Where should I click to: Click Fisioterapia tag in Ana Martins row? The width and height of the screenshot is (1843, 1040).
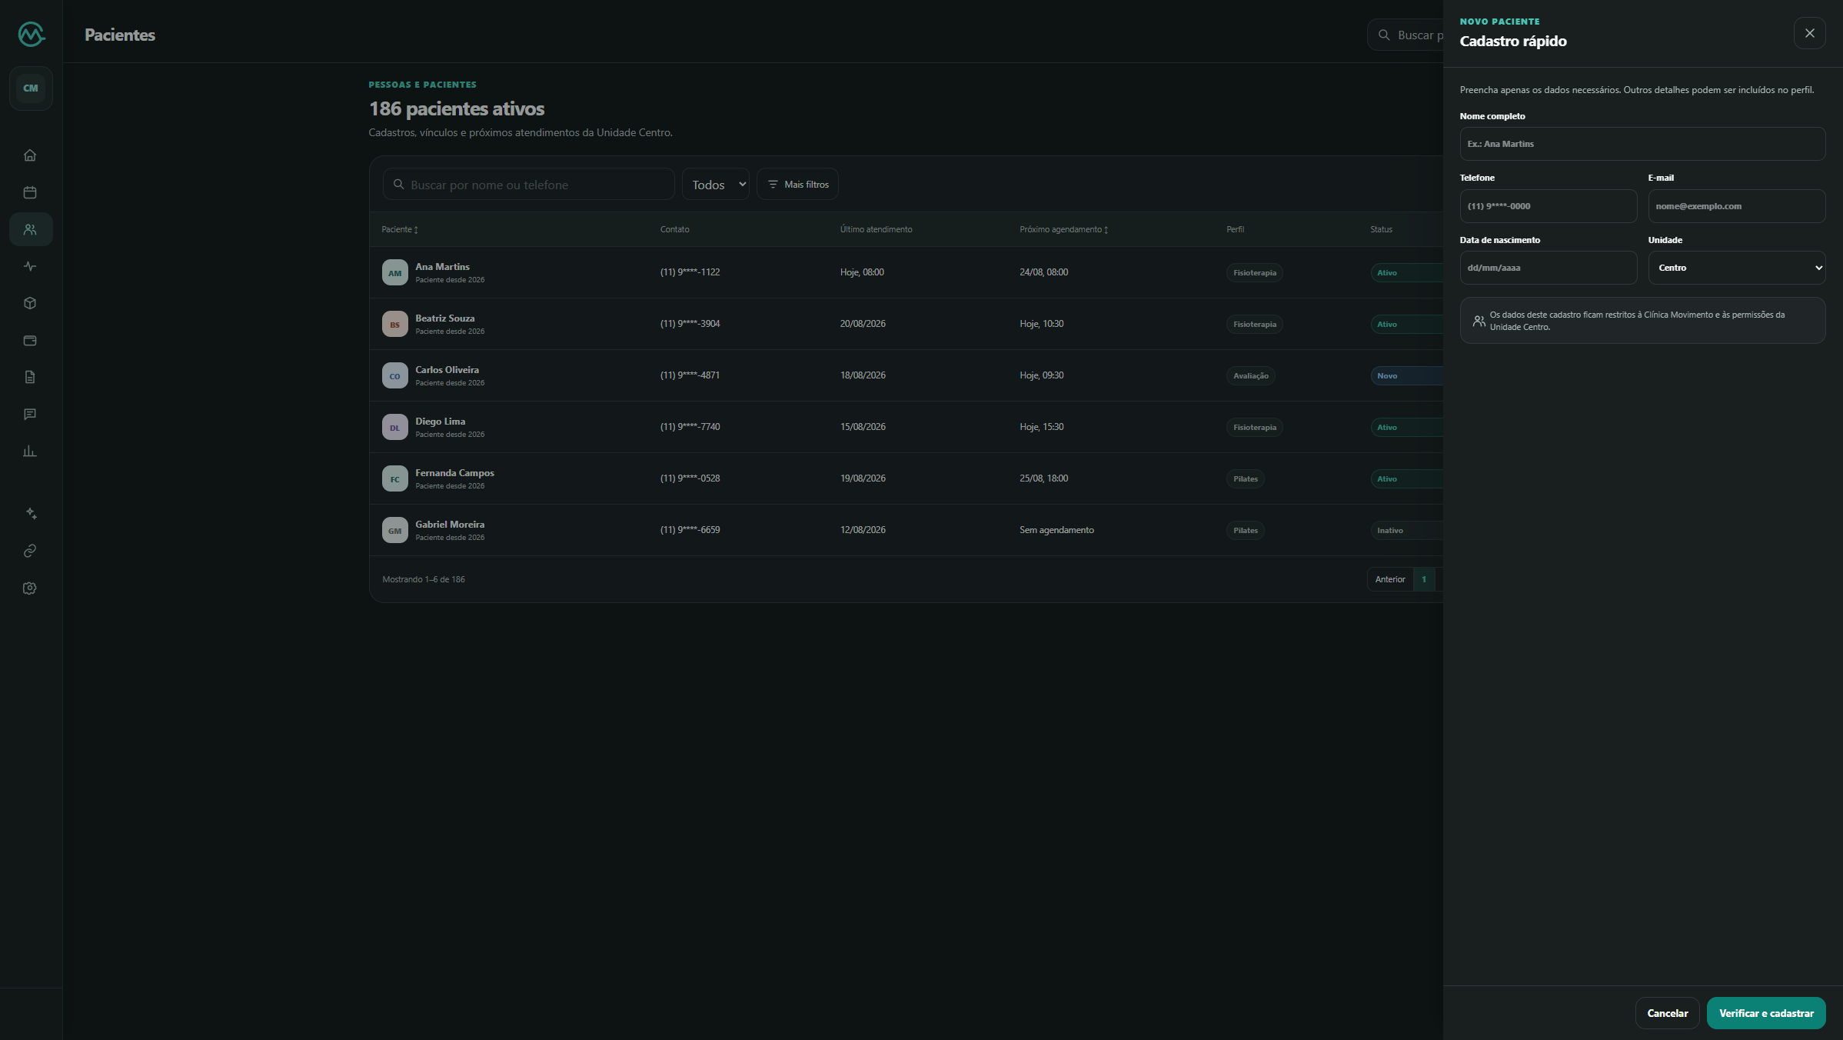1254,273
